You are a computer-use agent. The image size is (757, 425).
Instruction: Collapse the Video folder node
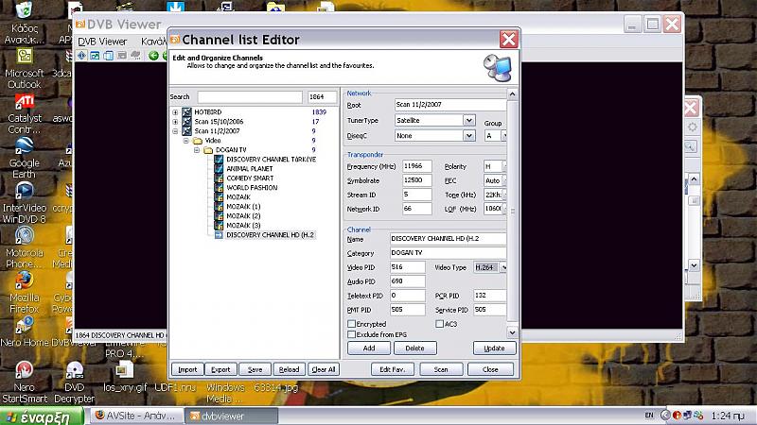(185, 141)
